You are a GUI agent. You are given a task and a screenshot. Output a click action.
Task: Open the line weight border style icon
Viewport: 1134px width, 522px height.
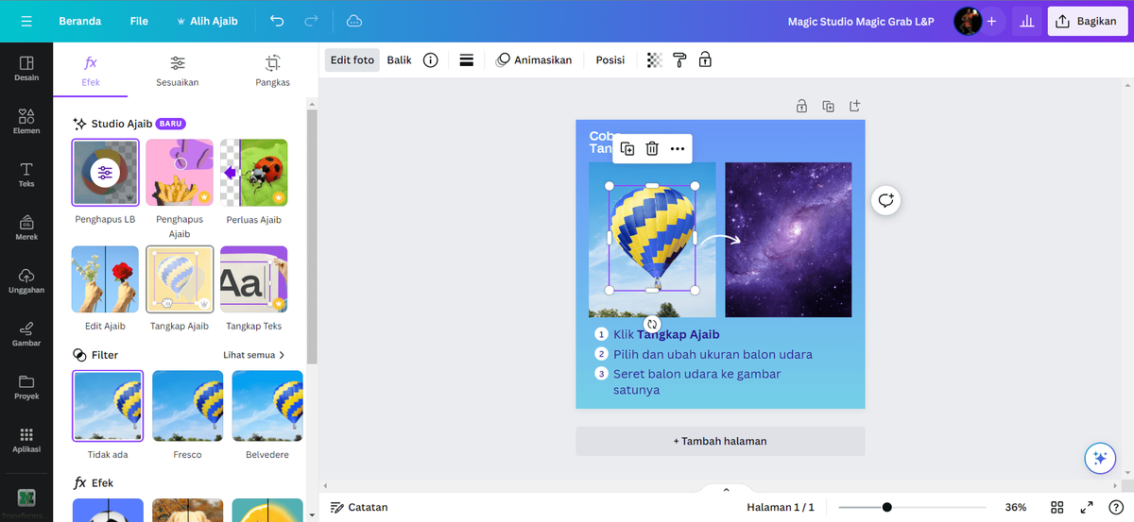466,59
